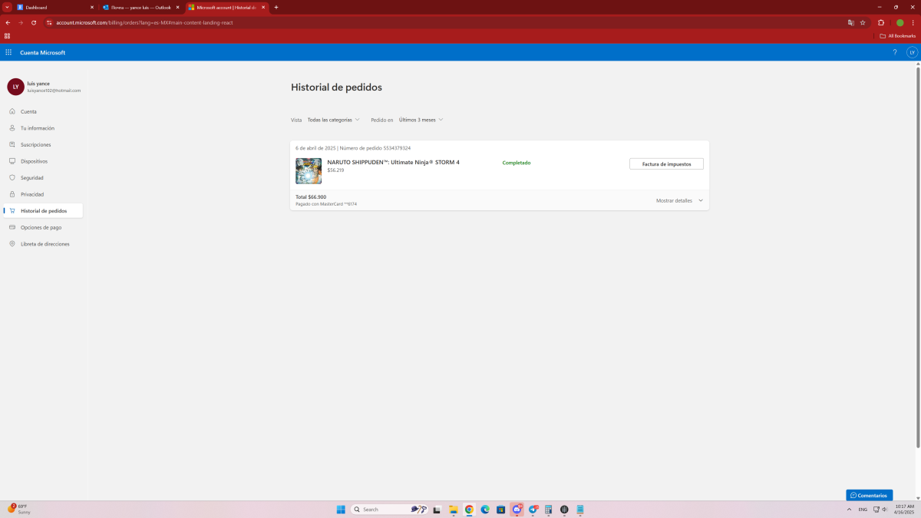Click the Comentarios feedback button
Viewport: 921px width, 518px height.
tap(869, 495)
